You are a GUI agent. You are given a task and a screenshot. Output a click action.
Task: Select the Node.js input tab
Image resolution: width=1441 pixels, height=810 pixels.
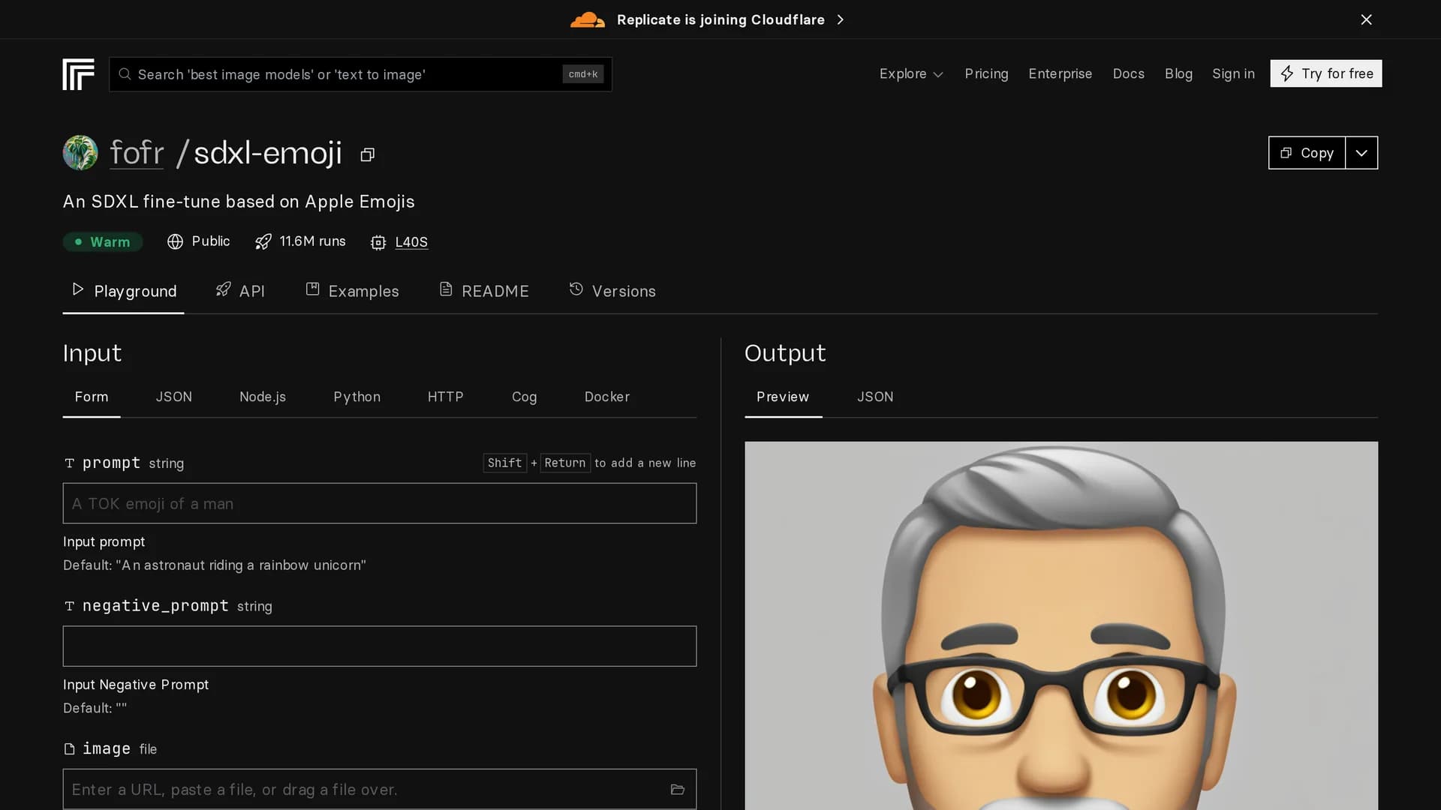[263, 397]
